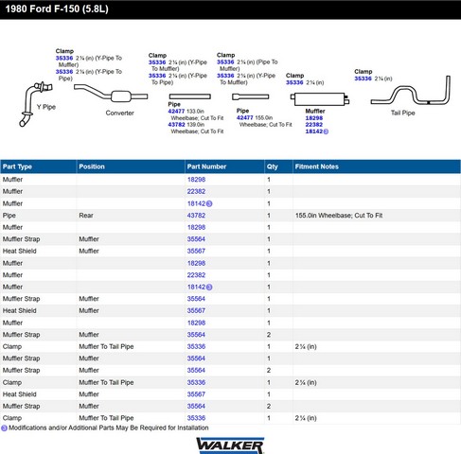
Task: Click the '1980 Ford F-150 (5.8L)' title
Action: 57,9
